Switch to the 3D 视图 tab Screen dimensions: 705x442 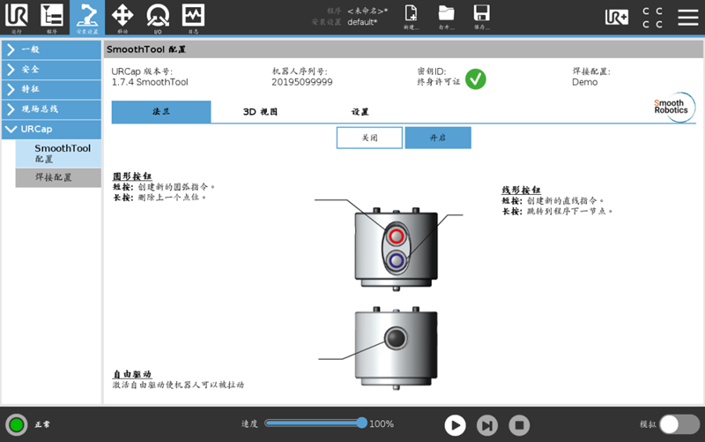pyautogui.click(x=260, y=112)
